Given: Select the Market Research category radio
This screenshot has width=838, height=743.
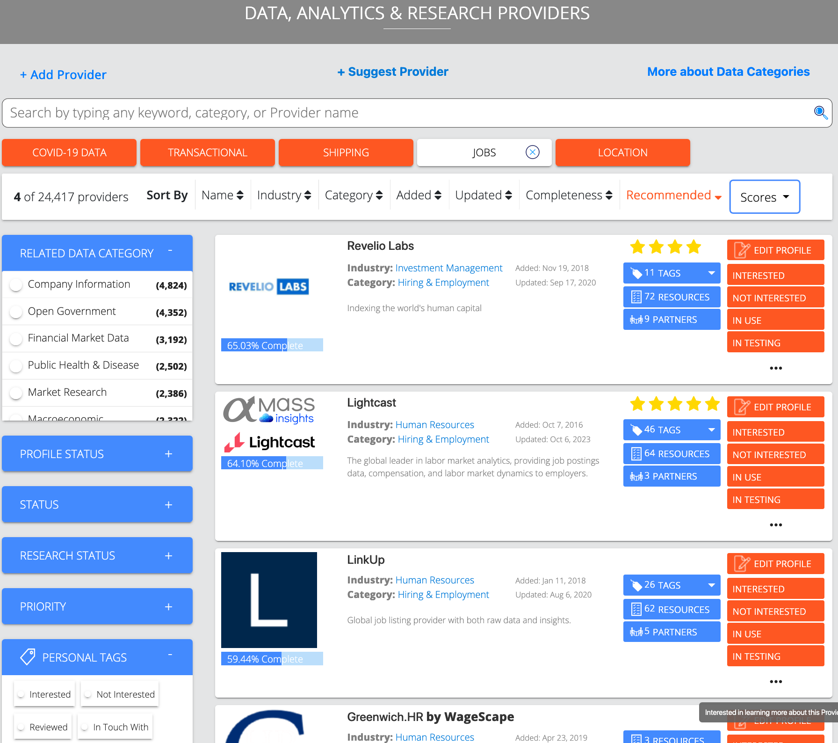Looking at the screenshot, I should tap(16, 393).
